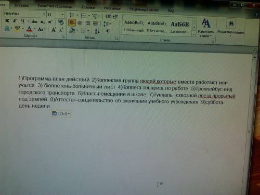Switch to Разметка страницы tab

tap(55, 6)
